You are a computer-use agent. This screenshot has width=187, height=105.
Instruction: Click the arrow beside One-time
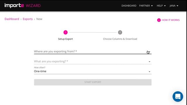tap(149, 72)
